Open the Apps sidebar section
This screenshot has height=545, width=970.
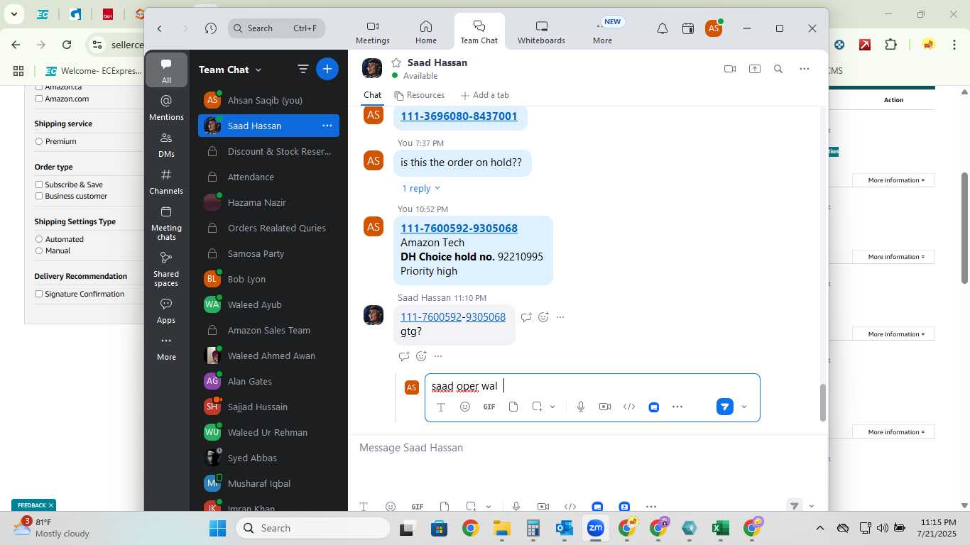(x=166, y=310)
